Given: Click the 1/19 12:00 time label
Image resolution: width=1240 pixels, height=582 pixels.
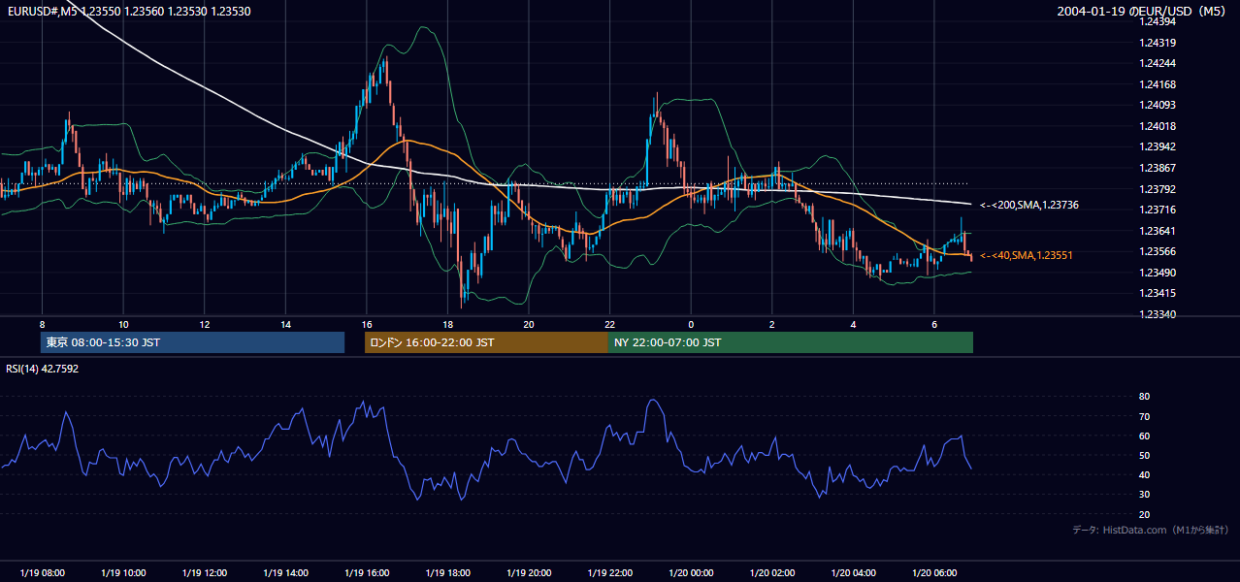Looking at the screenshot, I should [204, 573].
